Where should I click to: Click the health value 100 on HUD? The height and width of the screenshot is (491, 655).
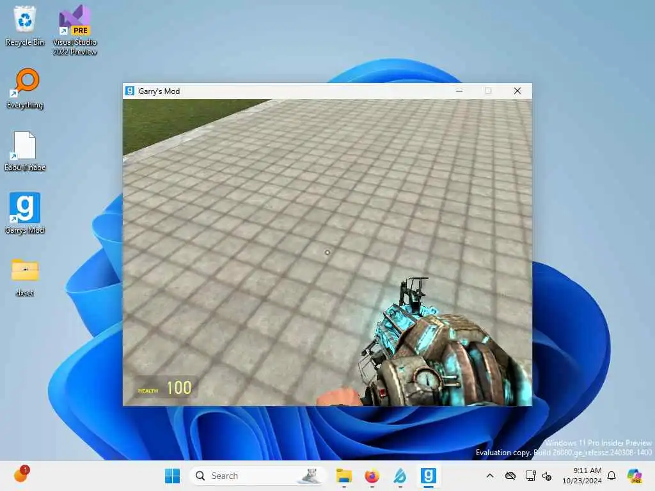point(179,388)
